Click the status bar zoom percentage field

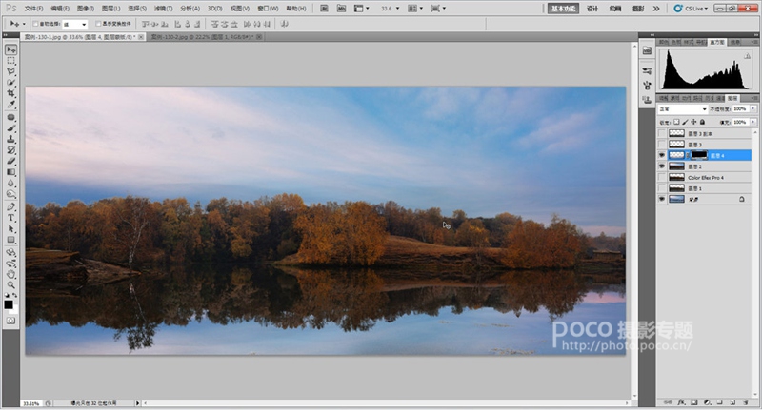tap(31, 403)
